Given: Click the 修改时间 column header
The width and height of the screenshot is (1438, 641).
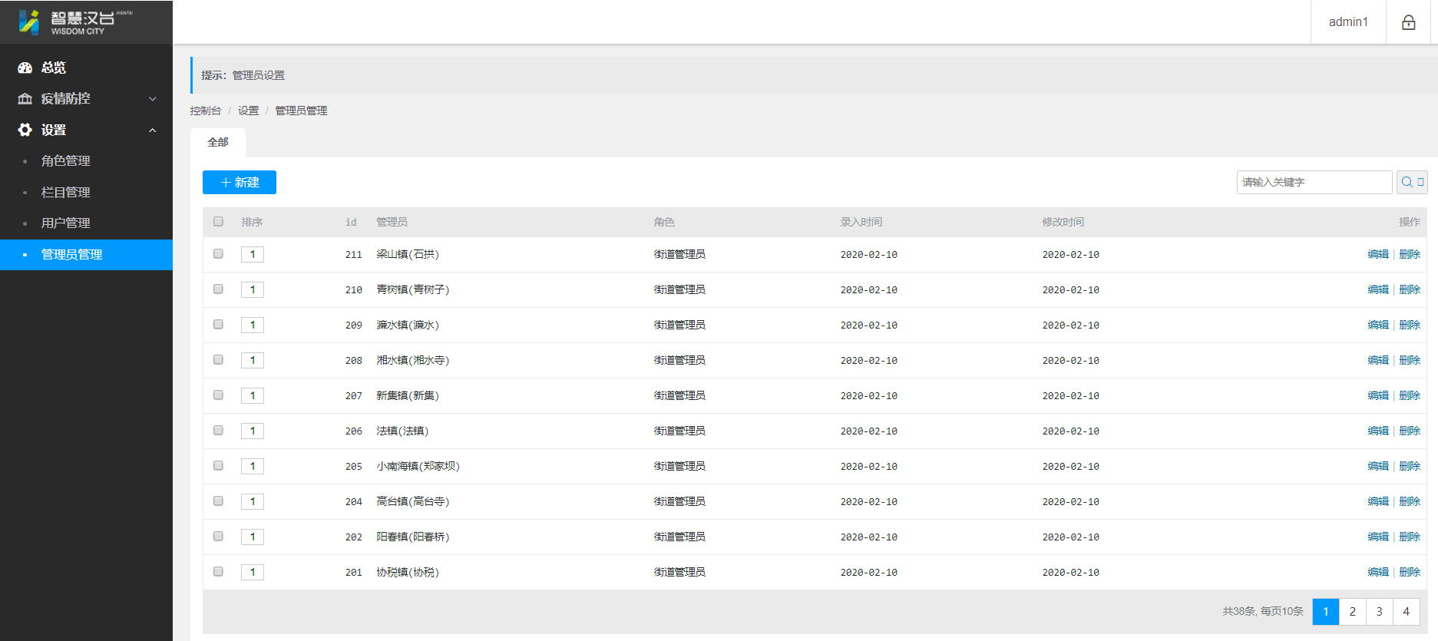Looking at the screenshot, I should coord(1063,222).
